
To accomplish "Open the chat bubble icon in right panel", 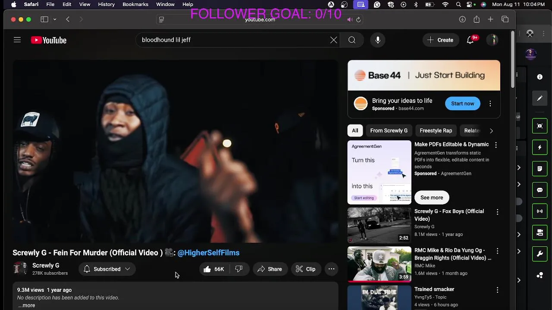I will [x=540, y=190].
